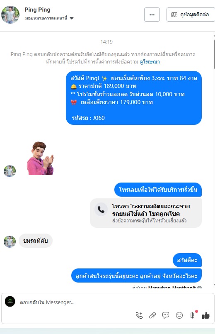Open saved replies speech bubble icon

(166, 315)
